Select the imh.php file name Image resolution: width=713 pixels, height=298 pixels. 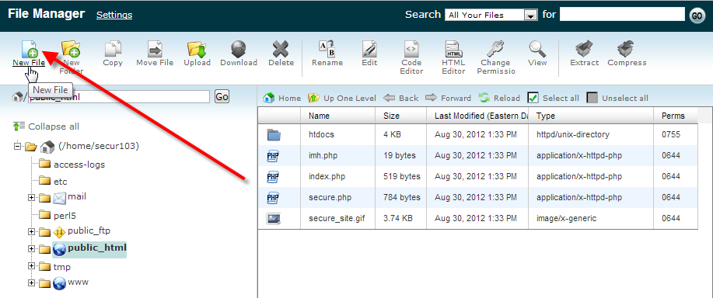pyautogui.click(x=323, y=155)
